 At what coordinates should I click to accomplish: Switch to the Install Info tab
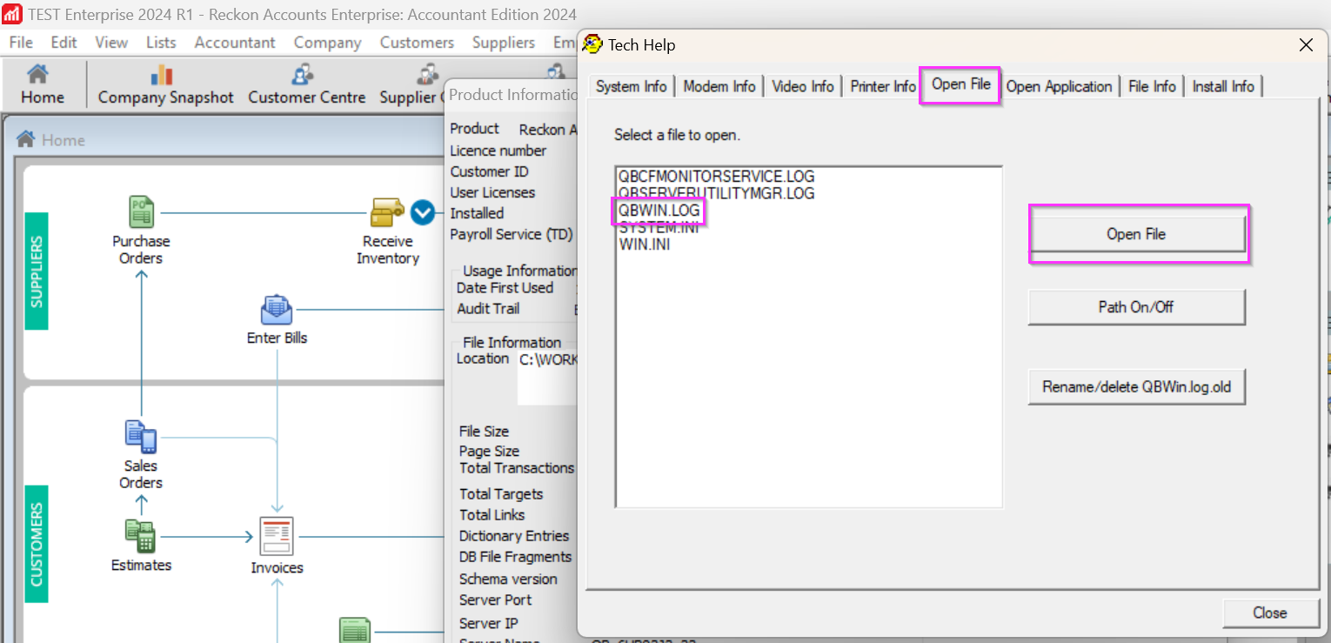(x=1223, y=86)
